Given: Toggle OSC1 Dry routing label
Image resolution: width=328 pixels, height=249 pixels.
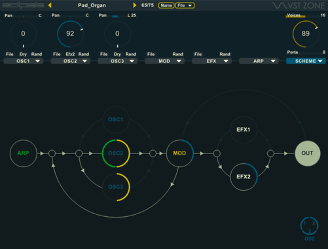Looking at the screenshot, I should pos(23,54).
